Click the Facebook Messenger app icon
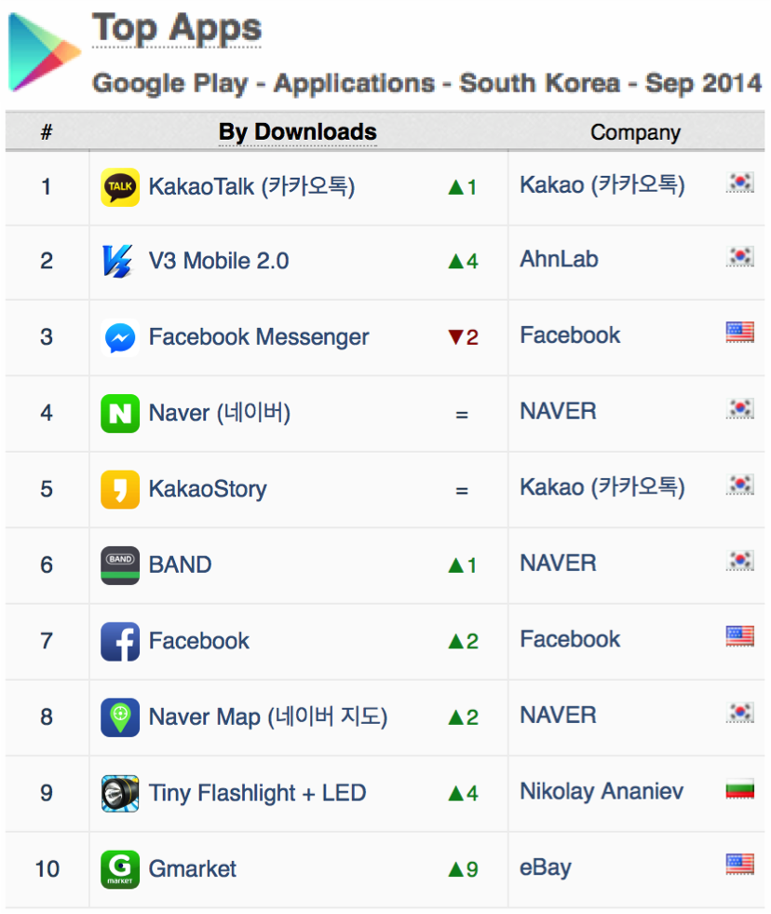771x914 pixels. coord(120,337)
